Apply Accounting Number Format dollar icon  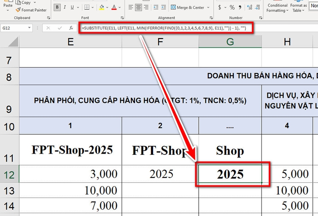coord(220,8)
